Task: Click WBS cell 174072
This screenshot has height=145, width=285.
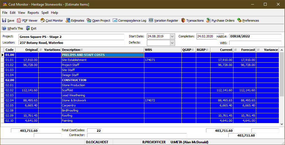Action: point(163,100)
